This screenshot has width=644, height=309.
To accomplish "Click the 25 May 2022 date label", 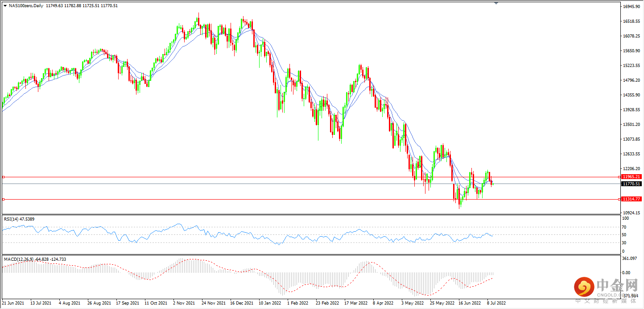I will tap(442, 303).
